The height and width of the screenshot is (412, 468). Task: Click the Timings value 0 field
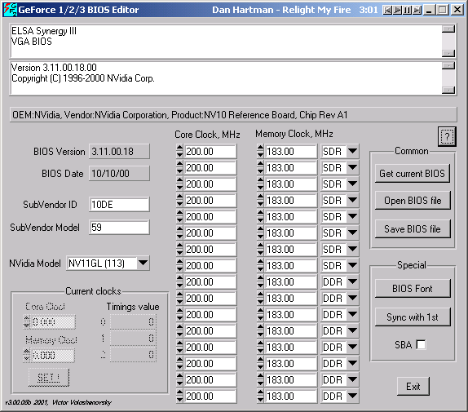pyautogui.click(x=133, y=321)
